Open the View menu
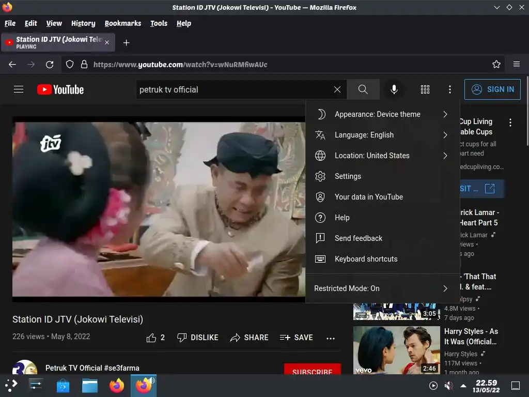The image size is (529, 397). point(54,23)
